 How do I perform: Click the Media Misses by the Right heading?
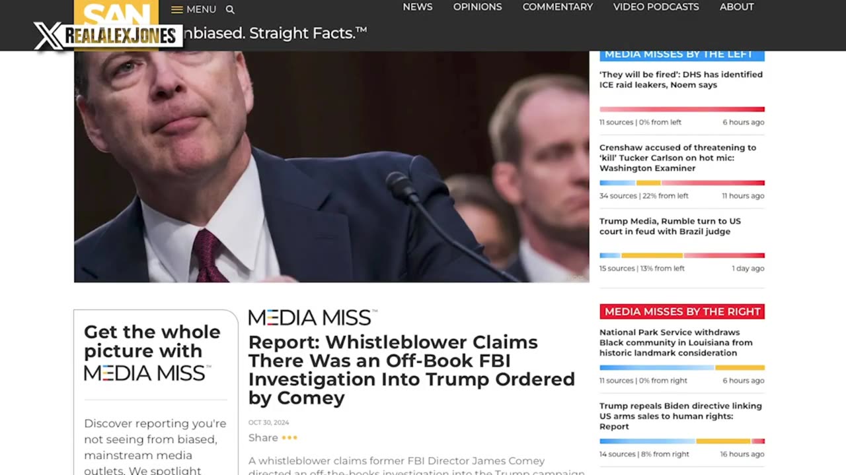pyautogui.click(x=682, y=311)
